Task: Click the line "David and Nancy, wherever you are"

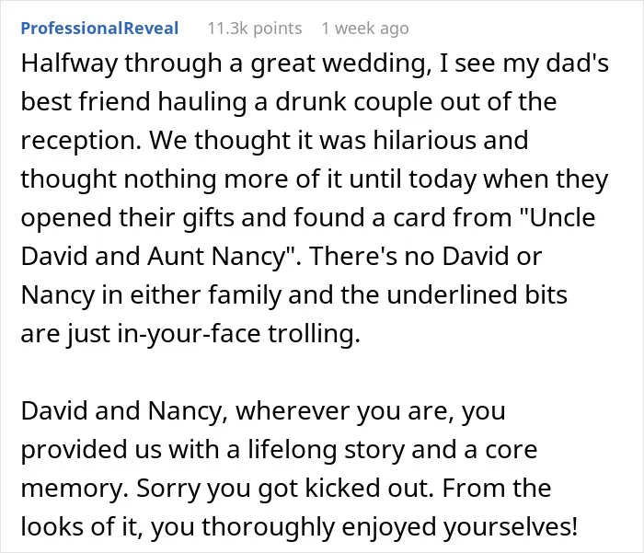Action: 263,411
